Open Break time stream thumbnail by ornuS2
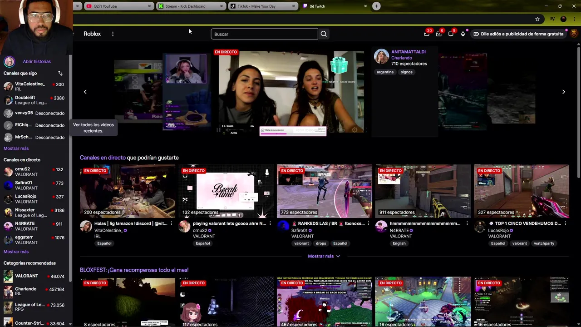581x327 pixels. [x=226, y=191]
